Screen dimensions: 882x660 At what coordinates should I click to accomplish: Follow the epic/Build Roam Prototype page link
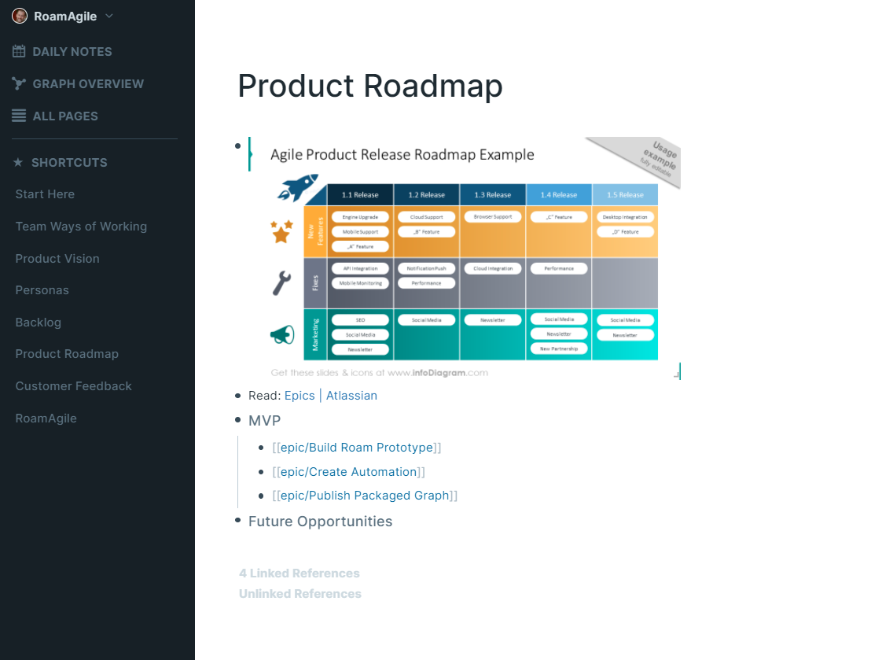click(357, 447)
